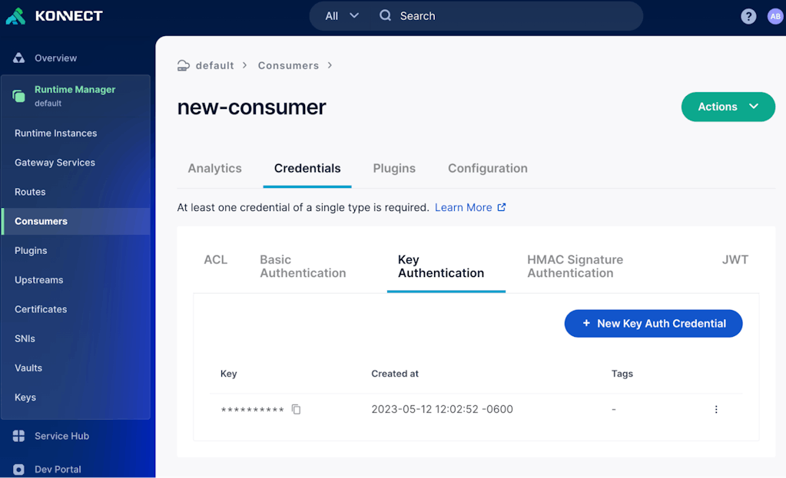786x478 pixels.
Task: Copy the masked key to clipboard
Action: [x=297, y=410]
